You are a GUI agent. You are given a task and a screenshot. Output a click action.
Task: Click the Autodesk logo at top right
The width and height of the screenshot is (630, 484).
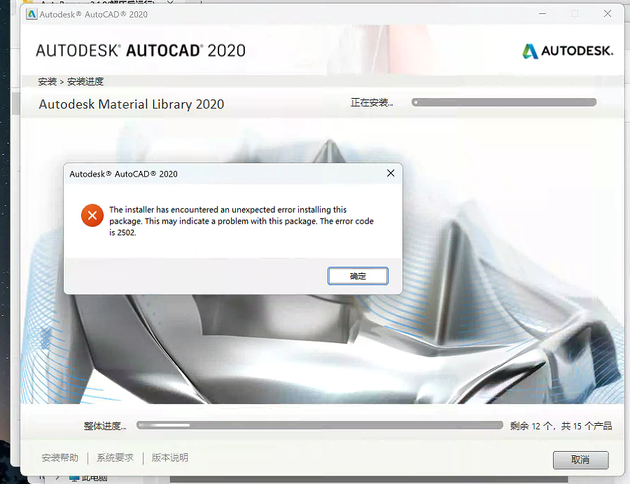pos(567,50)
